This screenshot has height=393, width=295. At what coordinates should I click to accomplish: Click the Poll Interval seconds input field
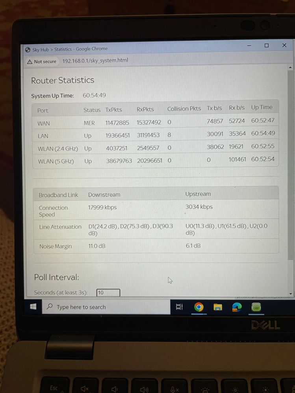(108, 293)
